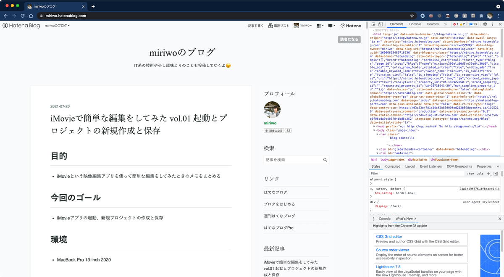The image size is (504, 277).
Task: Select the Computed pane tab
Action: click(x=393, y=166)
